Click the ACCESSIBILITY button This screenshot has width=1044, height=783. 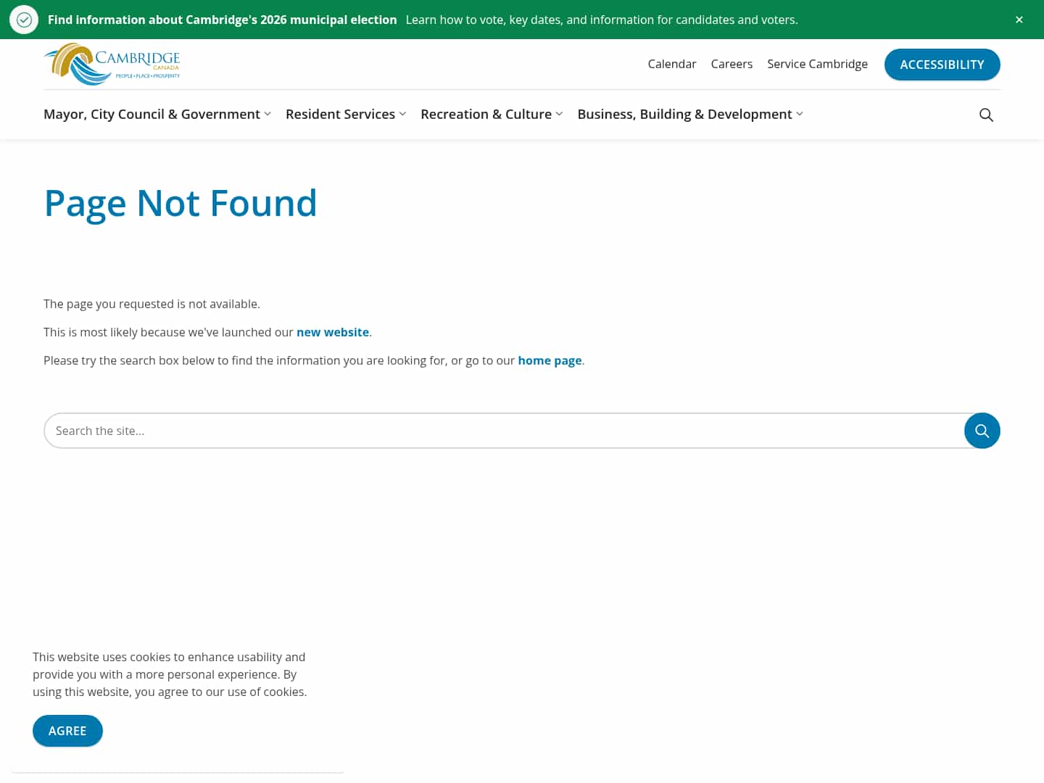click(942, 65)
